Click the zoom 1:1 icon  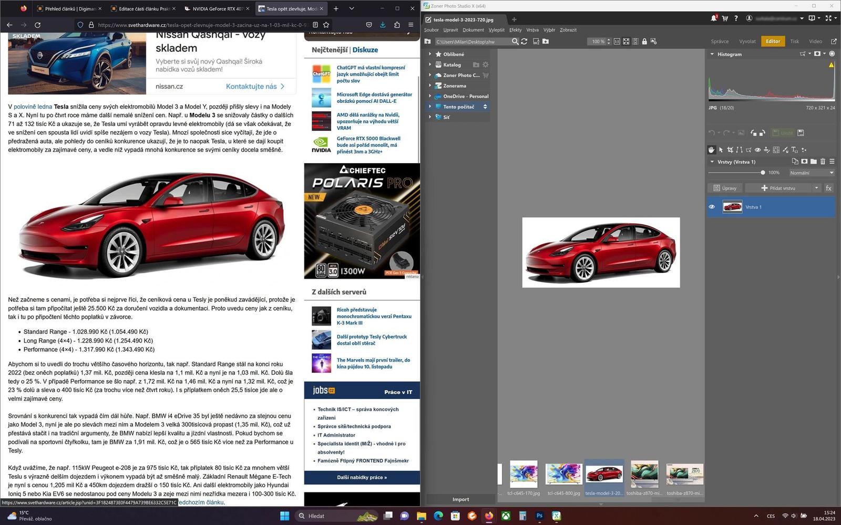click(x=617, y=41)
